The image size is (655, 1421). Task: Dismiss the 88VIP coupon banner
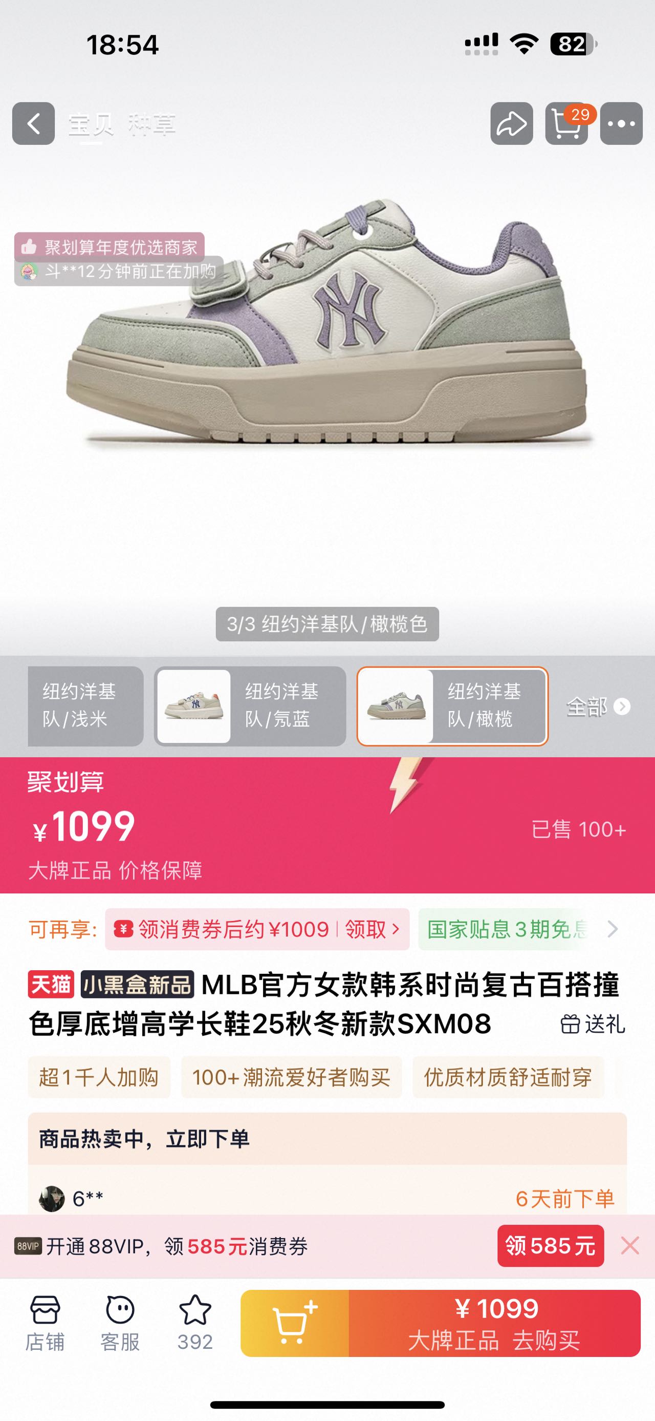[629, 1246]
